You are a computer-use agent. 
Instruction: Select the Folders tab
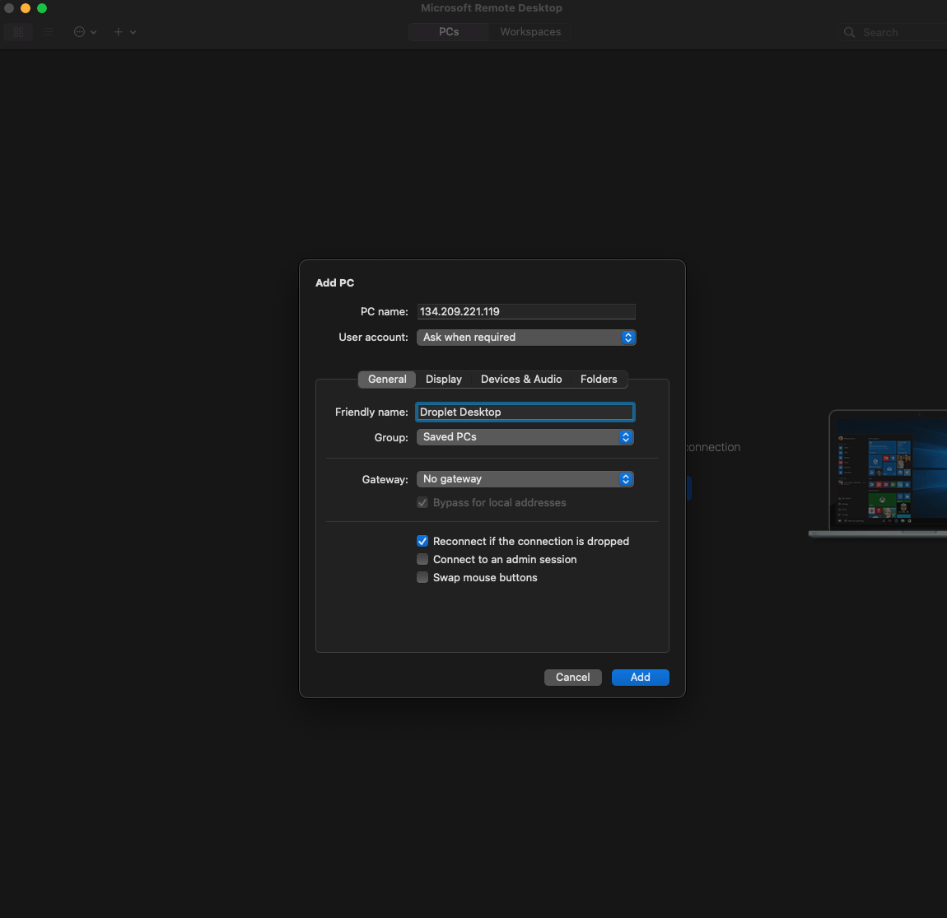coord(598,380)
